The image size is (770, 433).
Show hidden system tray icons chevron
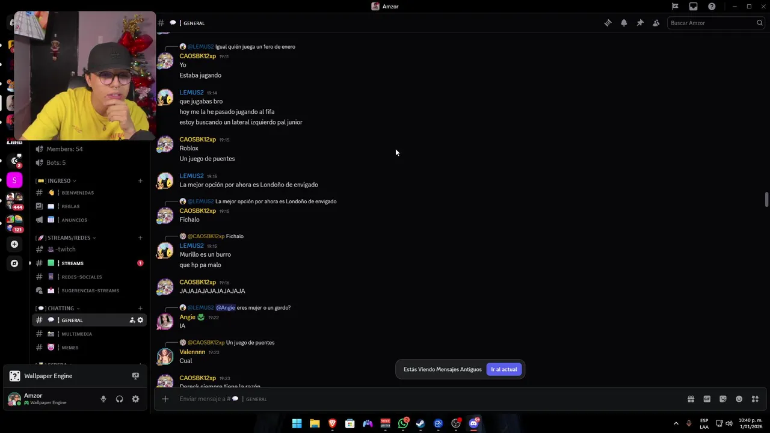coord(676,423)
